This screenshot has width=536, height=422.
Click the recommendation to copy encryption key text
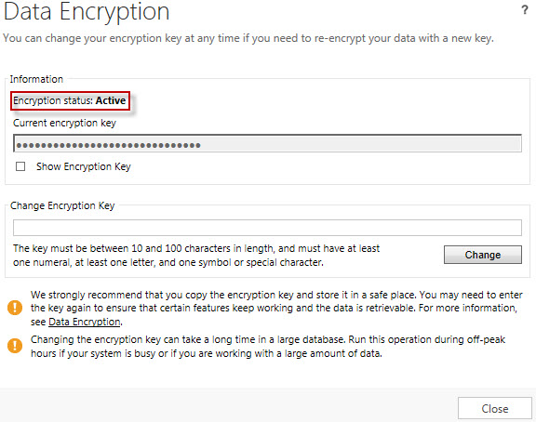[x=276, y=308]
